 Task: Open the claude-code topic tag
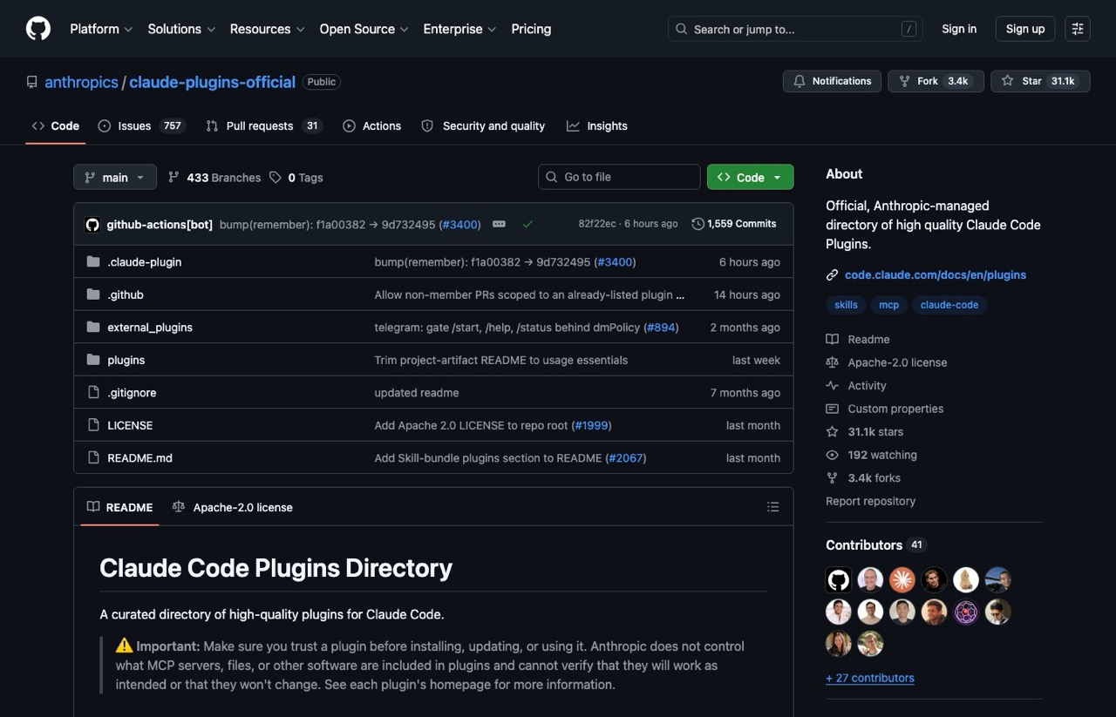pyautogui.click(x=949, y=305)
